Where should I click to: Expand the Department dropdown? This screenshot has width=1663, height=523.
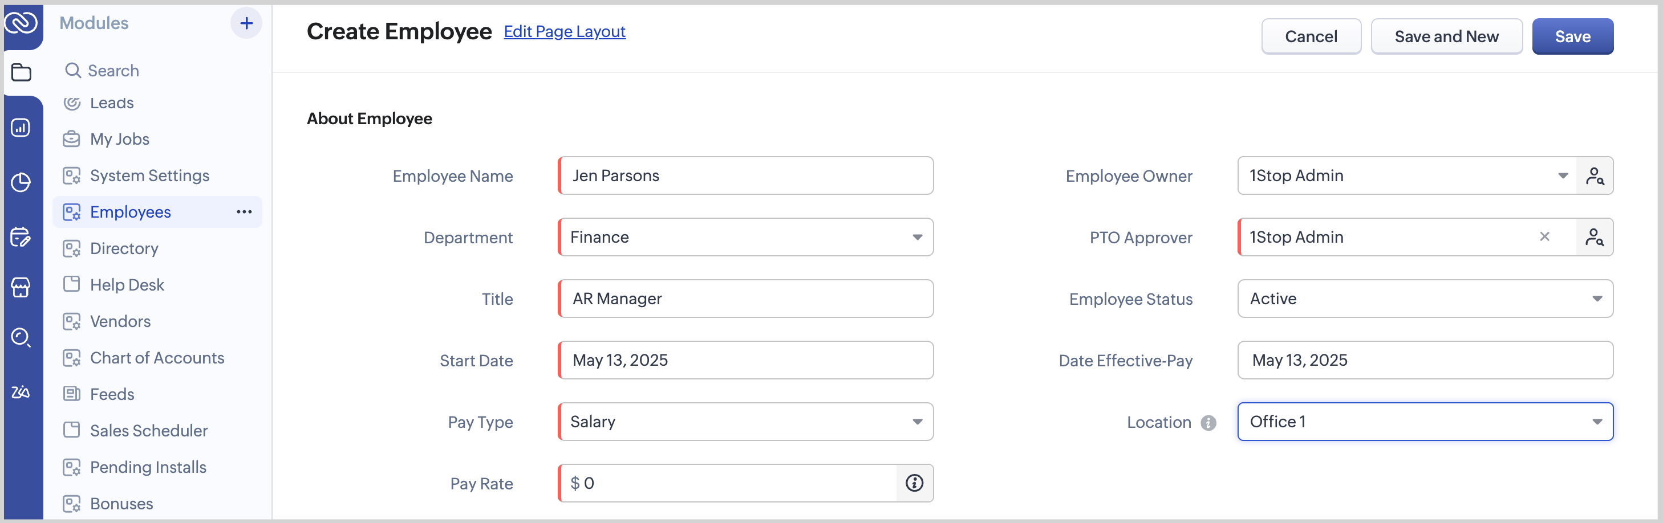coord(916,238)
